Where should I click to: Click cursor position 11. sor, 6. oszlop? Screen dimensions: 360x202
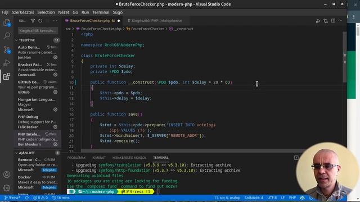(227, 198)
